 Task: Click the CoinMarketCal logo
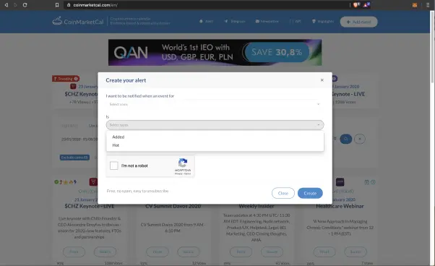click(x=78, y=22)
